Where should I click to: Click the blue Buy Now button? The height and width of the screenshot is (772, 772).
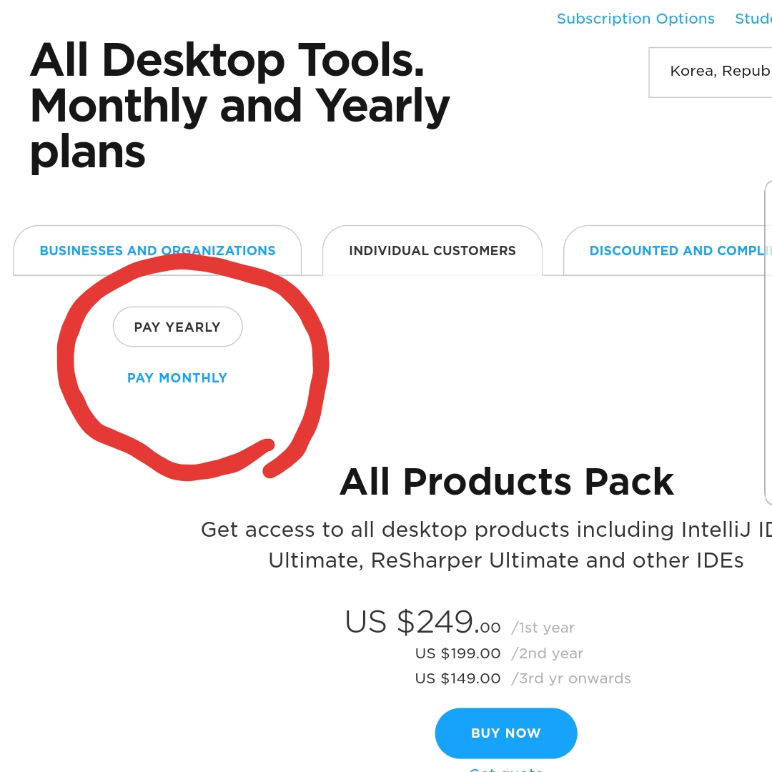506,733
